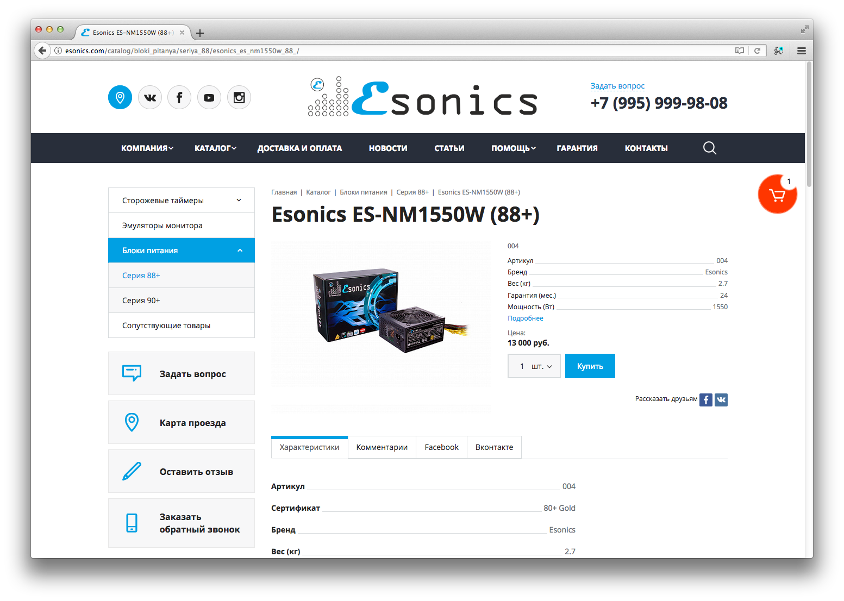Open КОНТАКТЫ menu item
The height and width of the screenshot is (601, 844).
click(646, 148)
